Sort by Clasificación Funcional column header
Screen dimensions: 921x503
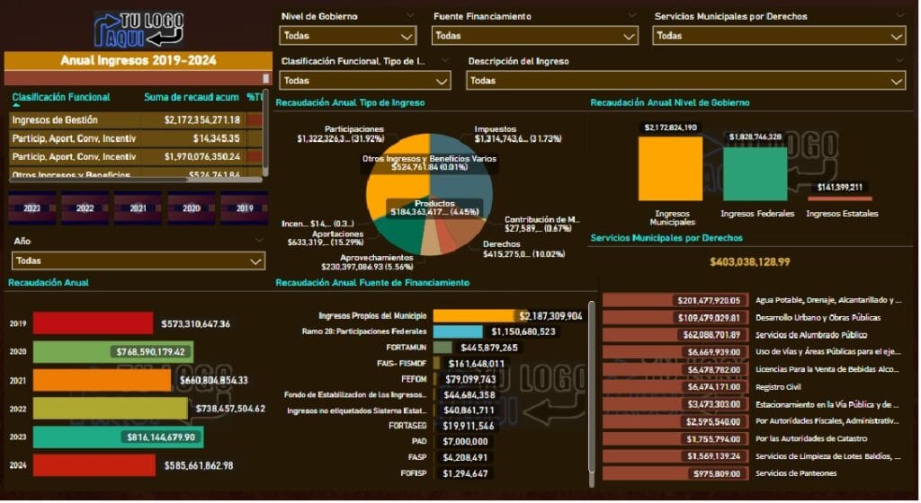coord(61,97)
